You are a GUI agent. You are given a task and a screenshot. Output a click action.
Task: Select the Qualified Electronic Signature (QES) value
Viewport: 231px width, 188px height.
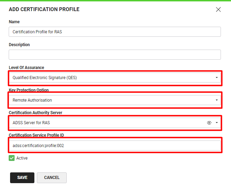[x=45, y=78]
